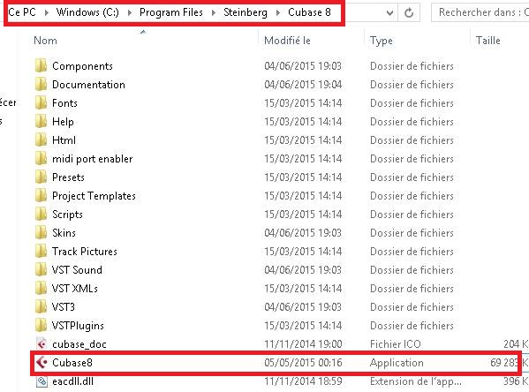Select the eacdll.dll file icon

(x=42, y=381)
